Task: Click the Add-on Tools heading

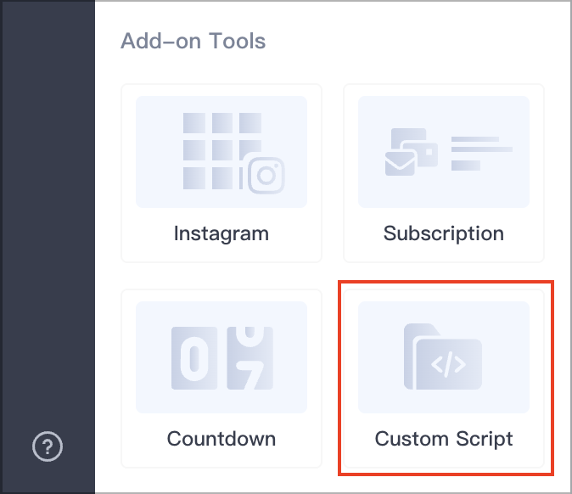Action: [193, 41]
